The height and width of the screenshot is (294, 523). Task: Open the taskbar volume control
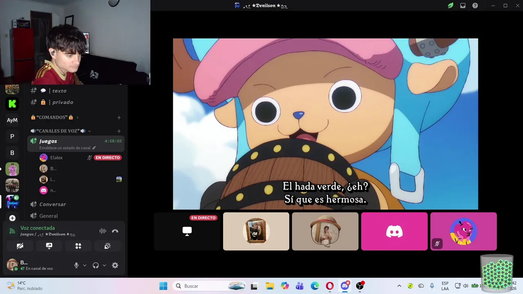coord(465,286)
